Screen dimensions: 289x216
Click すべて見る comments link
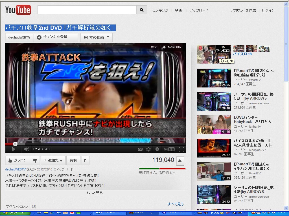(176, 204)
